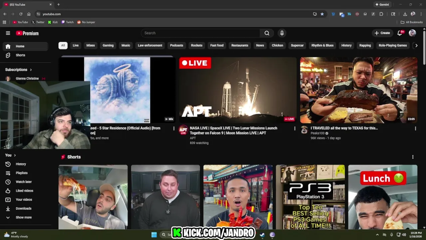The image size is (426, 240).
Task: Select the Mixes filter chip
Action: pyautogui.click(x=91, y=45)
